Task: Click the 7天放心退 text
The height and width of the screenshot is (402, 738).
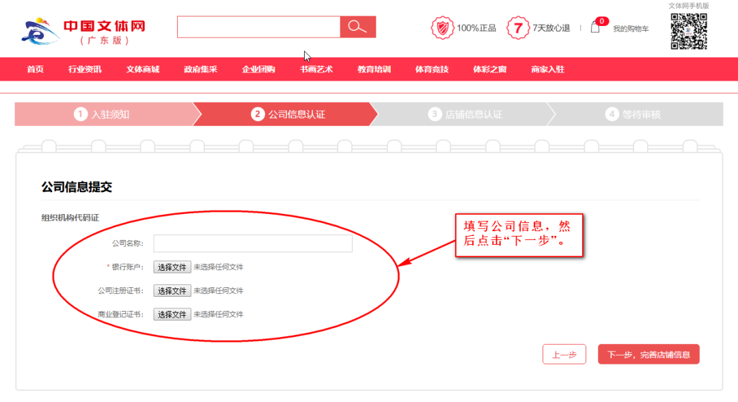Action: point(551,28)
